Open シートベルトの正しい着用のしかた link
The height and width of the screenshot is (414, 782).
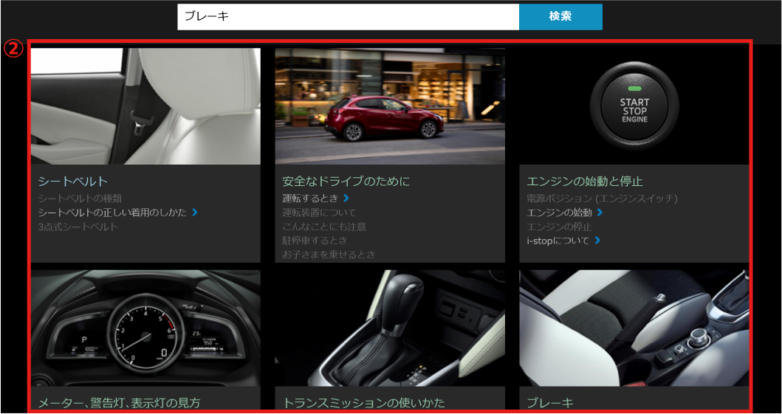(x=112, y=213)
